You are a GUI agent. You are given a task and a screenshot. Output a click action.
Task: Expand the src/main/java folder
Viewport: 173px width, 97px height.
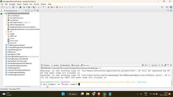pos(6,16)
